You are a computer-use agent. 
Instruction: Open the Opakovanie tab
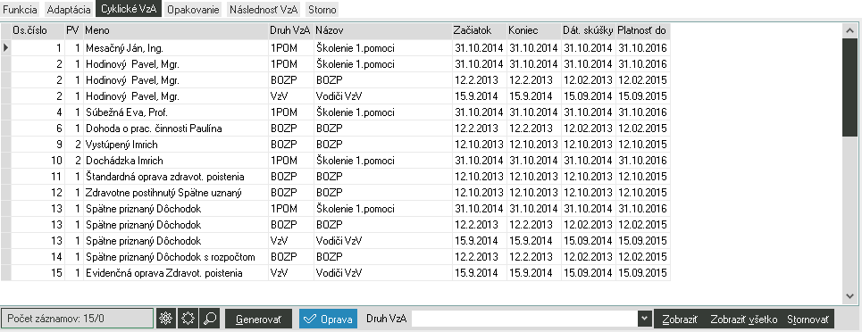point(194,10)
